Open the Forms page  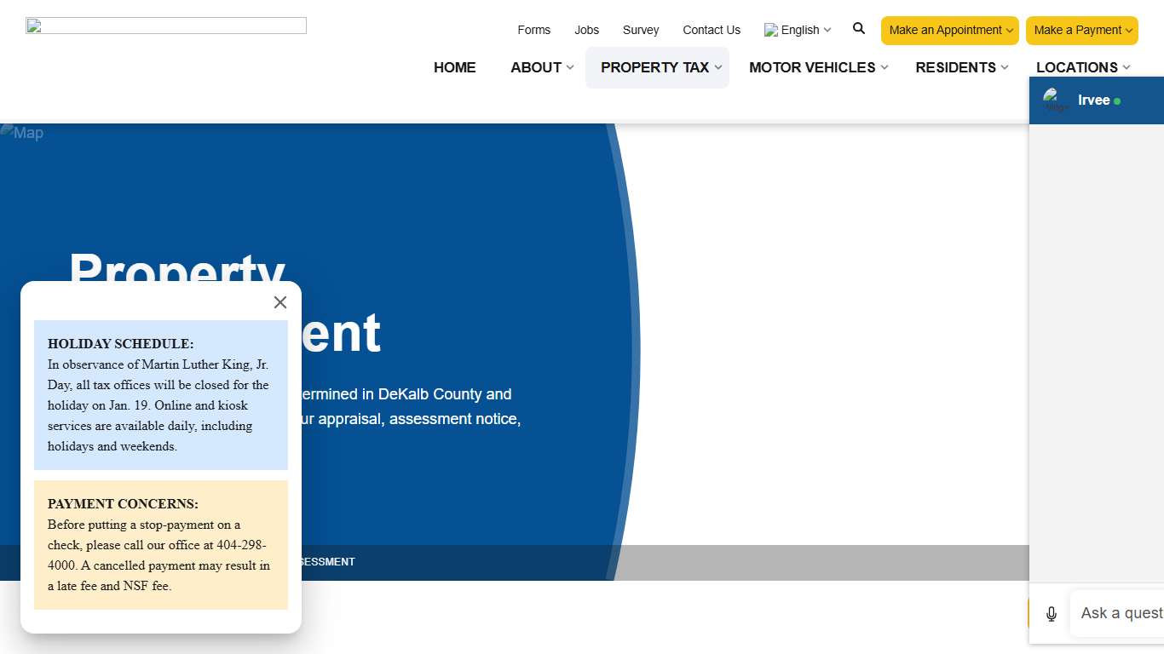[533, 30]
